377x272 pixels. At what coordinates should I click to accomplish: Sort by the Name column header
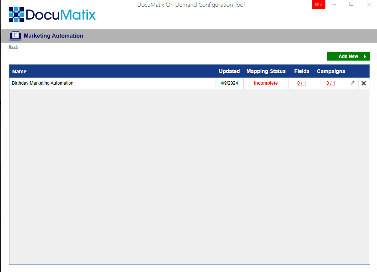tap(20, 71)
